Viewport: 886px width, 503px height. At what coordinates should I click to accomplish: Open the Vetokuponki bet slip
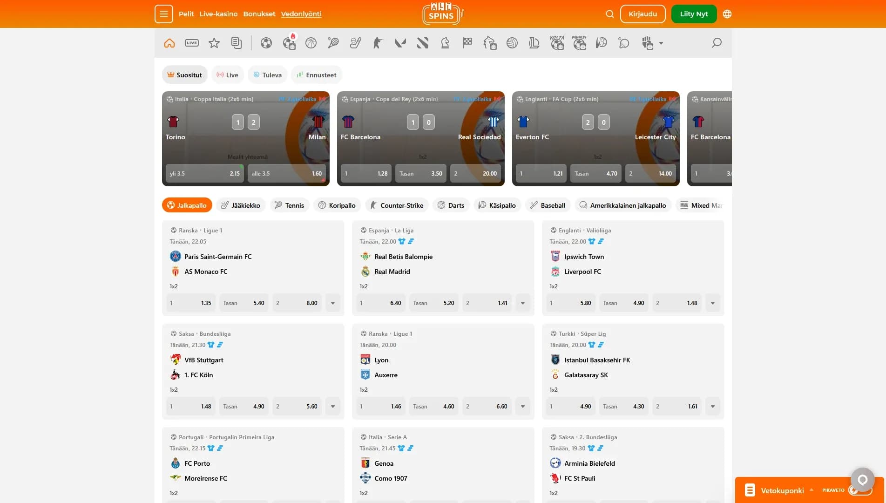[782, 490]
